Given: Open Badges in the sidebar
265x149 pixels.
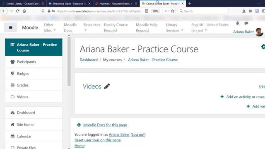Looking at the screenshot, I should 34,74.
